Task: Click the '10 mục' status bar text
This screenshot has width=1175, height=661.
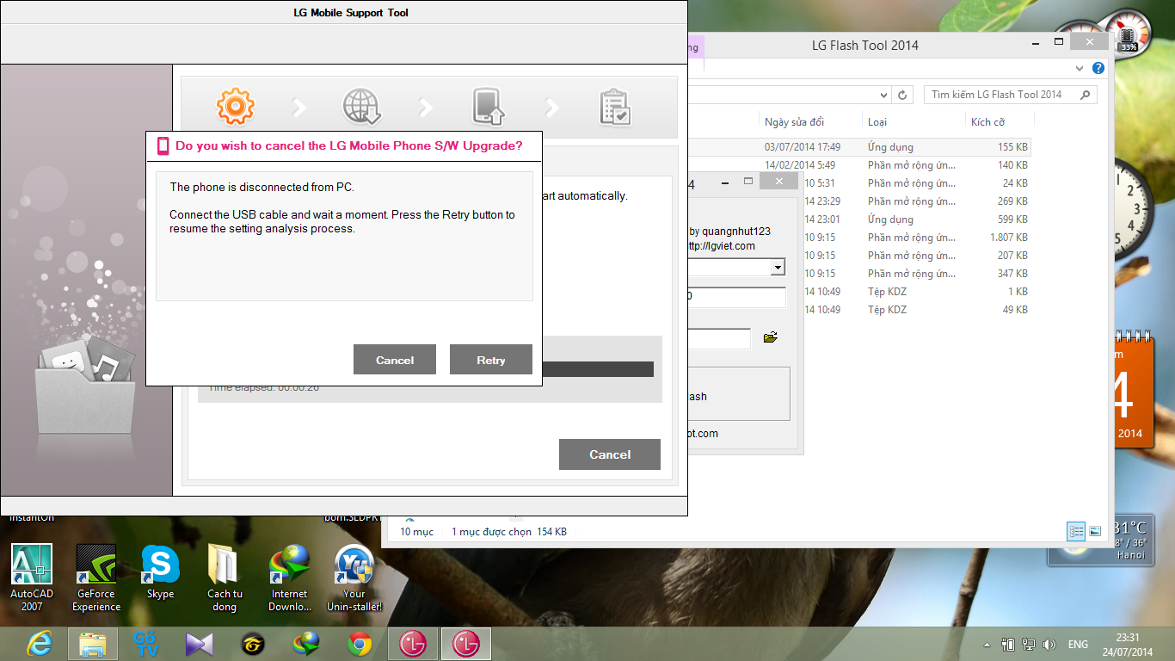Action: coord(416,532)
